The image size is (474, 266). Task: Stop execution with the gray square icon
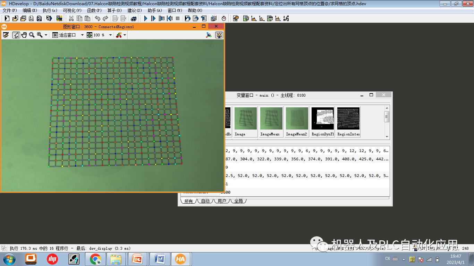[x=178, y=18]
